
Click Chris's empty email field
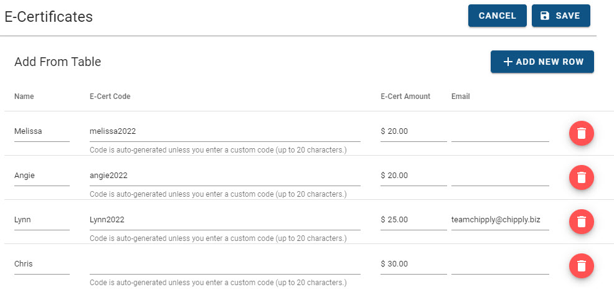(500, 265)
